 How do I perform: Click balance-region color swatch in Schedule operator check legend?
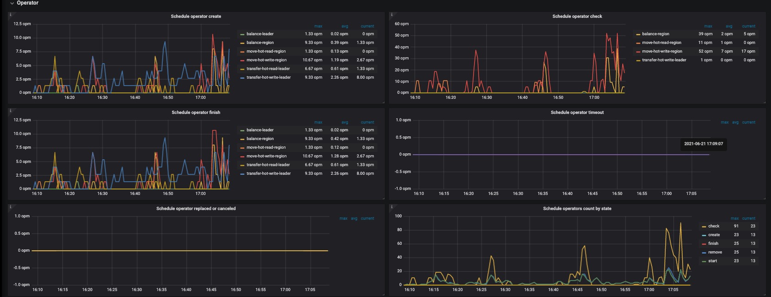(638, 34)
